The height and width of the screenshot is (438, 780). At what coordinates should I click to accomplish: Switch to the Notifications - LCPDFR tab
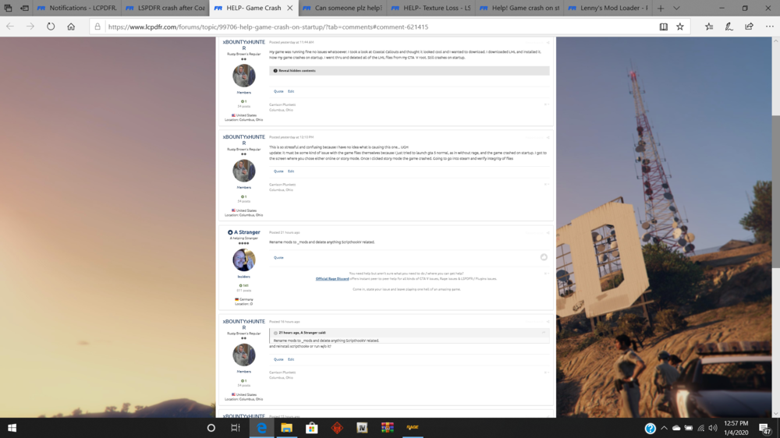click(77, 8)
